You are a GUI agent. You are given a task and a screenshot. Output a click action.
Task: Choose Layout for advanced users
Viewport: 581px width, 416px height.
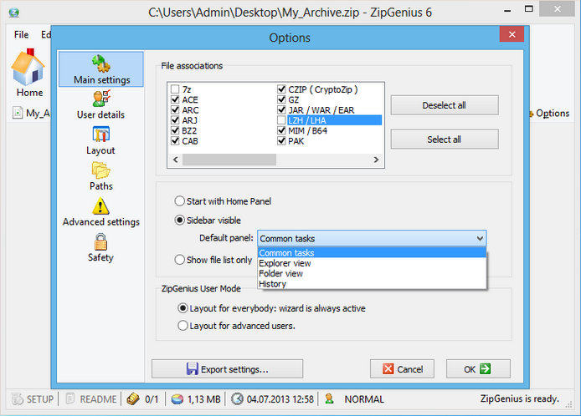[x=183, y=326]
